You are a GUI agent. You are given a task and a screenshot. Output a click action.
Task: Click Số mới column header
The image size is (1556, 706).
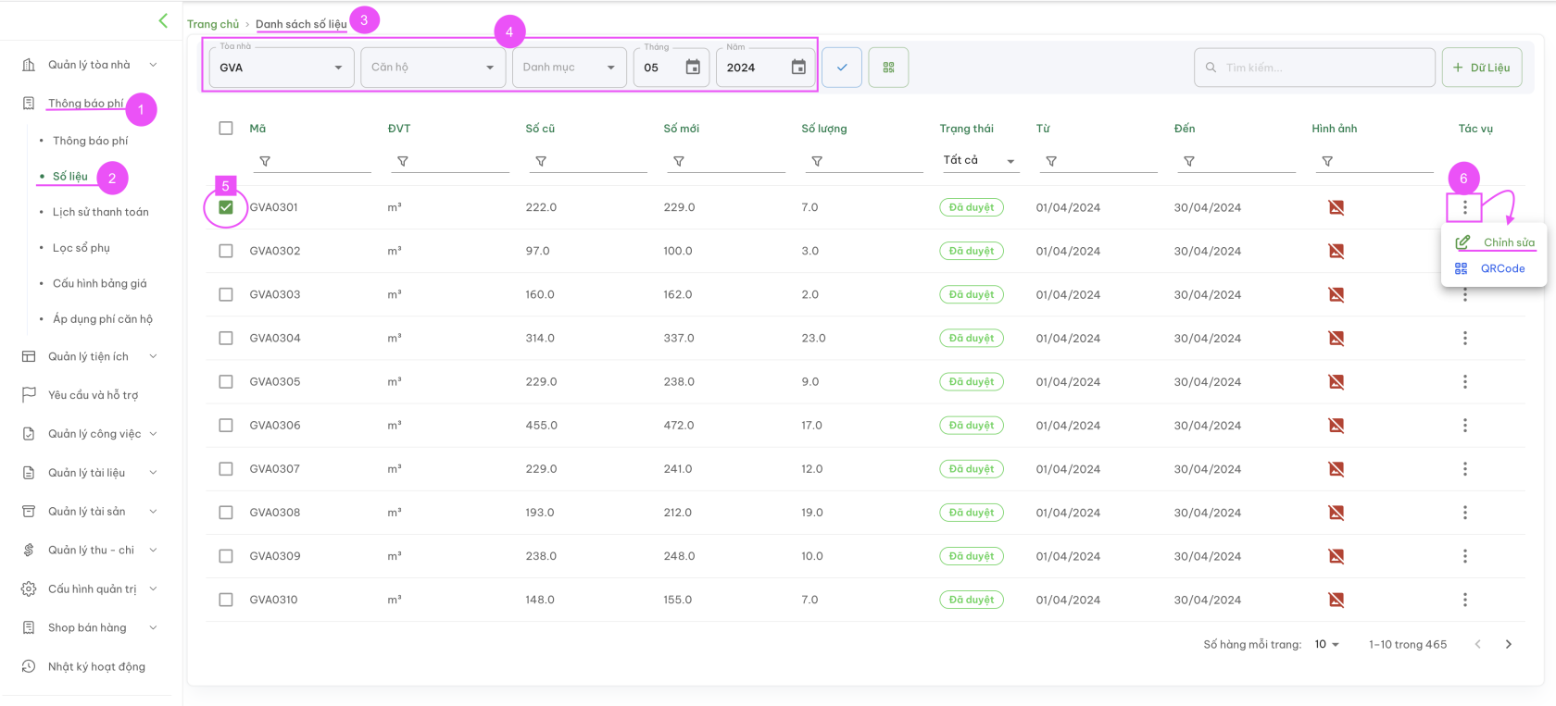pos(682,129)
